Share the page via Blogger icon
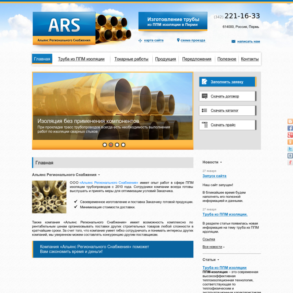This screenshot has height=293, width=293. click(290, 121)
